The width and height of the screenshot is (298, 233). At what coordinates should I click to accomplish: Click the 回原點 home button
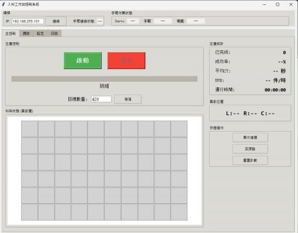(250, 149)
